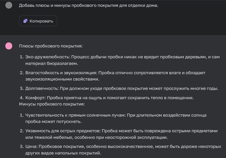This screenshot has width=226, height=158.
Task: Click the heading Минусы пробкового покрытия
Action: pyautogui.click(x=52, y=103)
